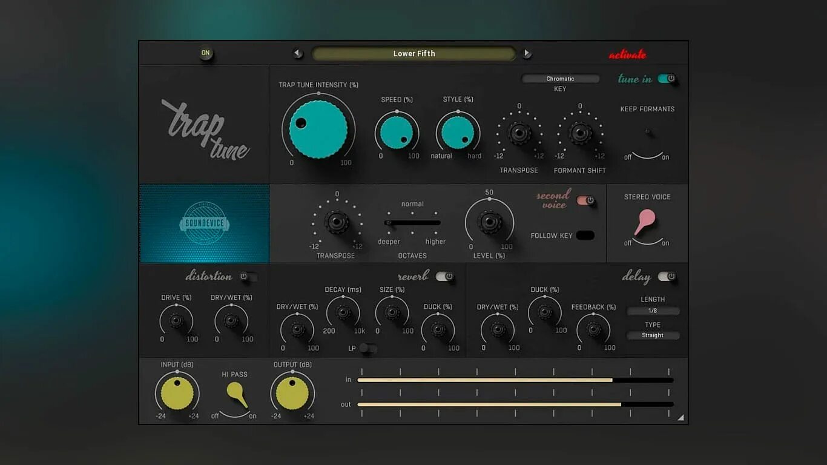Click the Trap Tune Intensity knob
Viewport: 827px width, 465px height.
coord(318,130)
